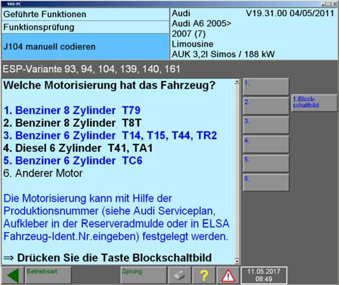Select the J104 manuell codieren row
Screen dimensions: 339x285
[x=85, y=47]
